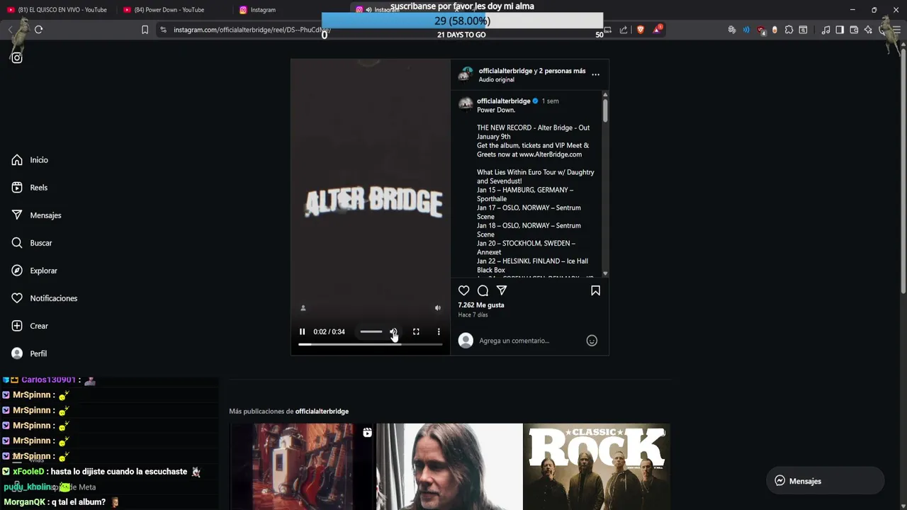Bookmark the page in the address bar
The height and width of the screenshot is (510, 907).
click(x=145, y=30)
